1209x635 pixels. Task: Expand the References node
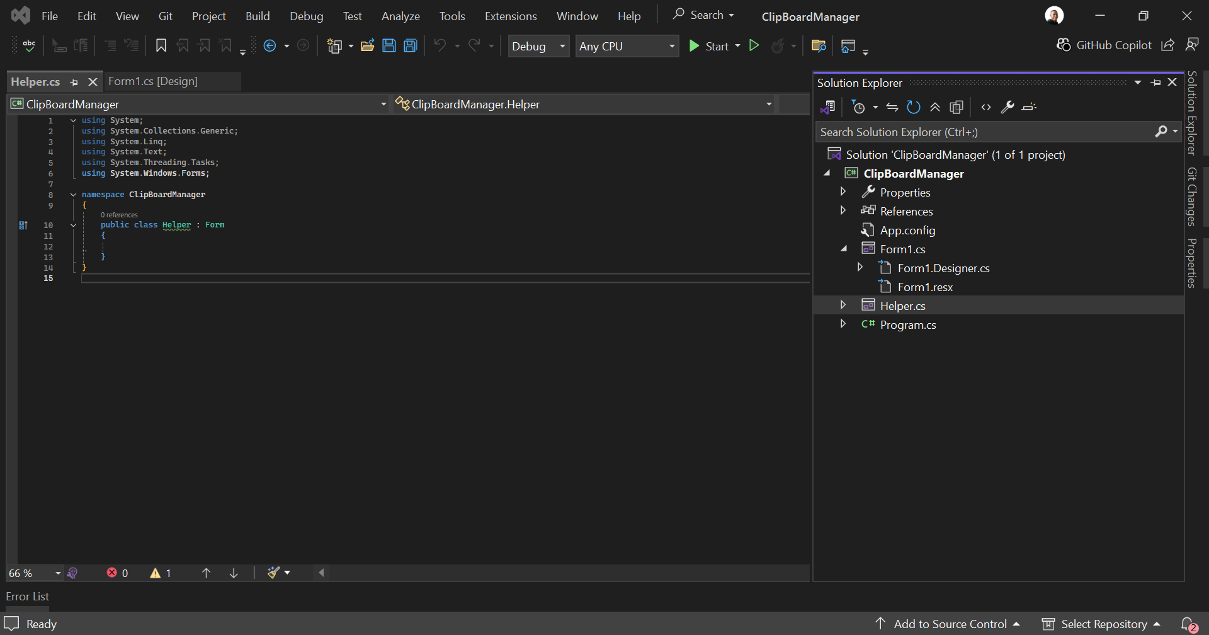[843, 210]
